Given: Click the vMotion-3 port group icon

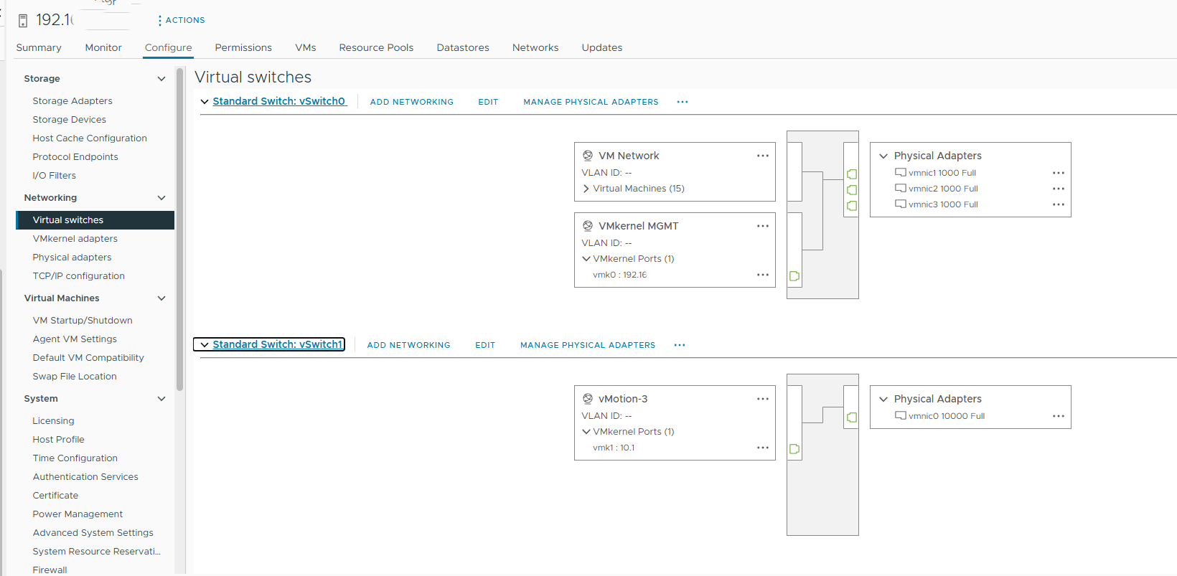Looking at the screenshot, I should click(588, 399).
